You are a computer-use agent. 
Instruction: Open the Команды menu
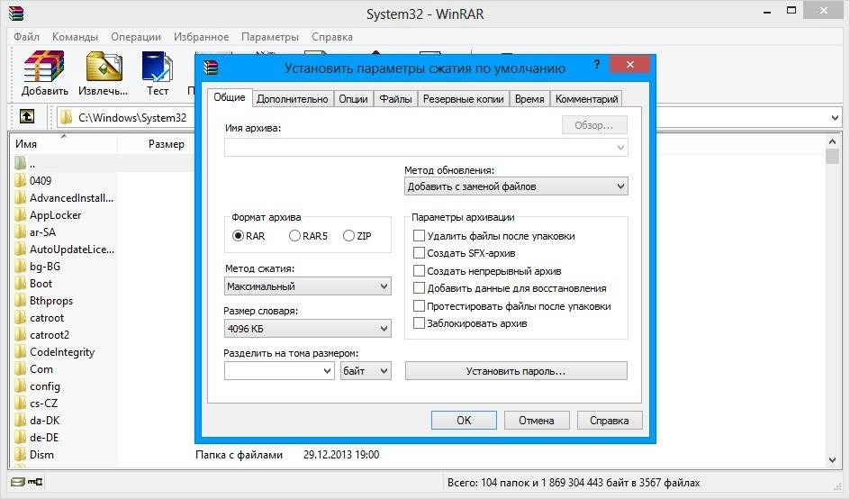coord(75,36)
